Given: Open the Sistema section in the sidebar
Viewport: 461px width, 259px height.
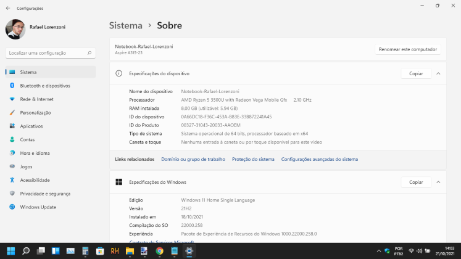Looking at the screenshot, I should pyautogui.click(x=51, y=72).
